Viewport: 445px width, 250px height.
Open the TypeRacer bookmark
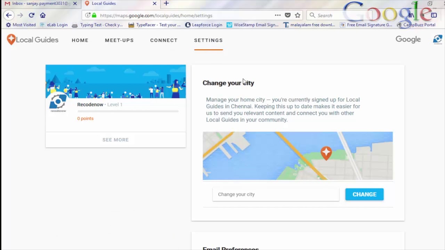pos(154,25)
